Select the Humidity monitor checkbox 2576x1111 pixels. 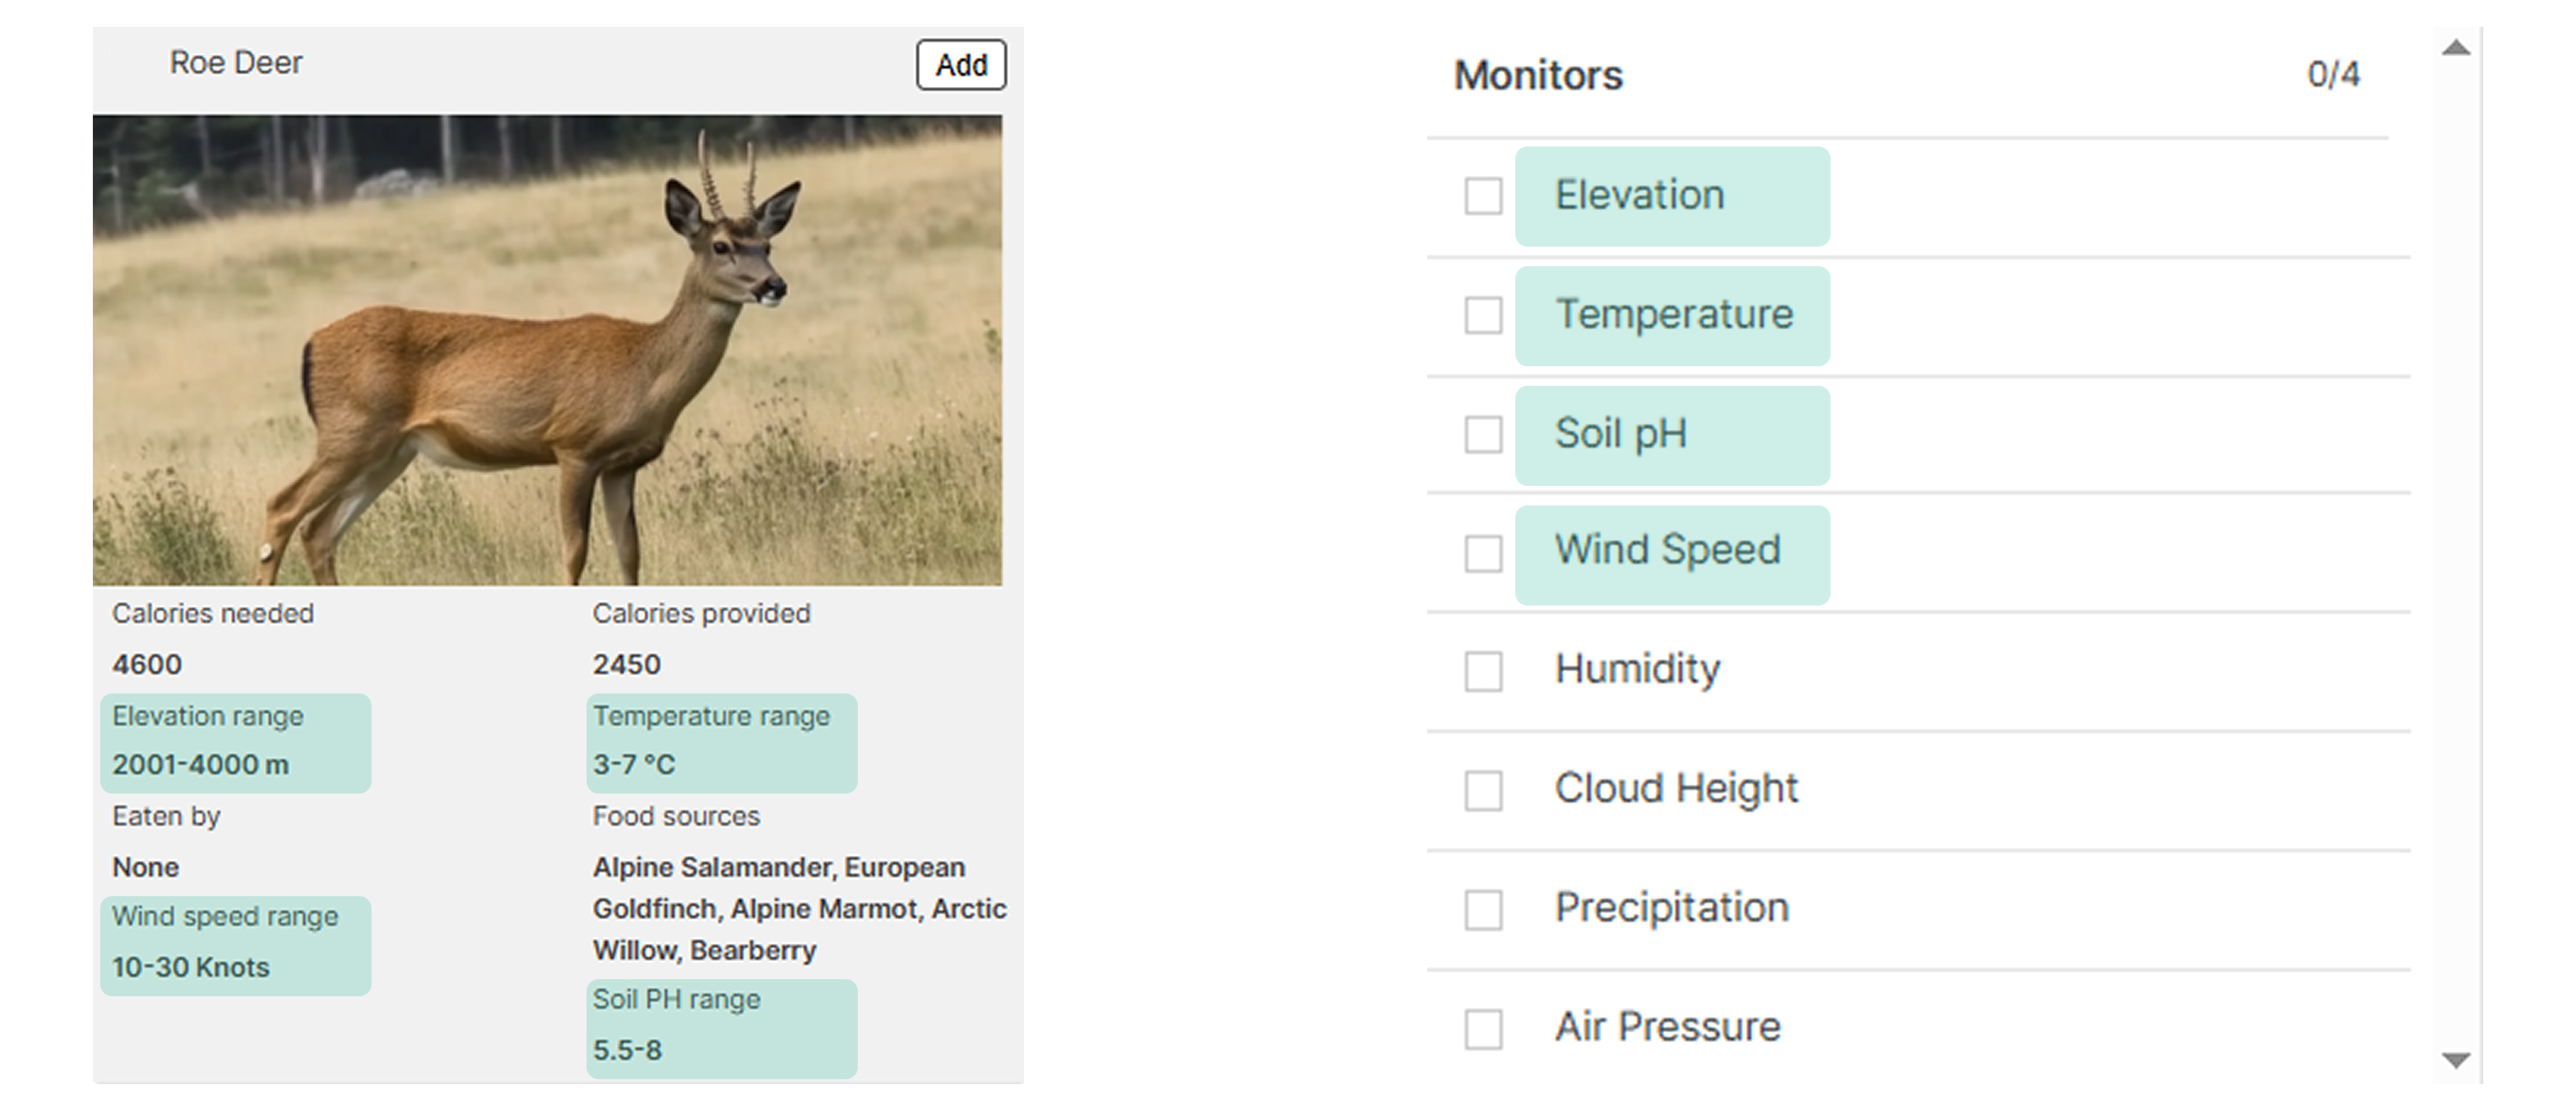point(1483,671)
